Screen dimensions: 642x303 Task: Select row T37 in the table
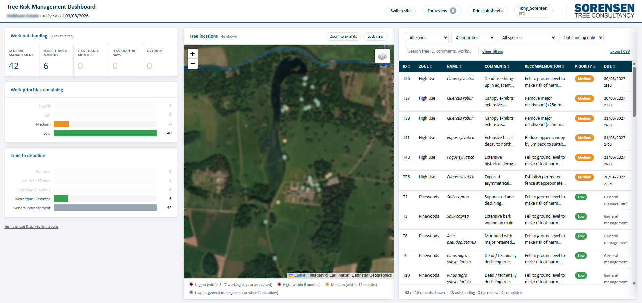(515, 102)
